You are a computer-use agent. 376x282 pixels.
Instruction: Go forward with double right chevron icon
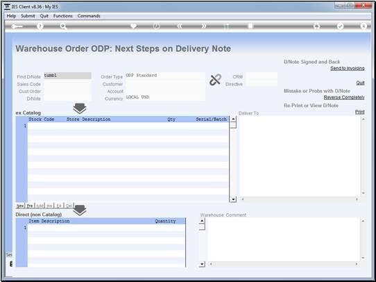coord(203,26)
